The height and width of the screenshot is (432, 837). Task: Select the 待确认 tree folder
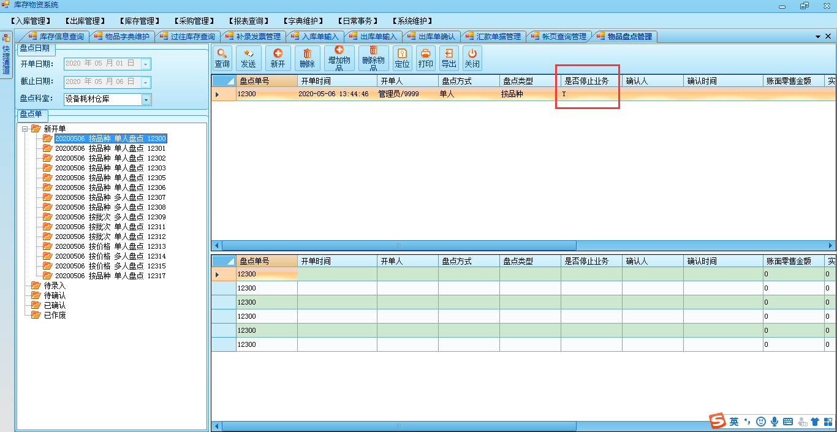55,295
